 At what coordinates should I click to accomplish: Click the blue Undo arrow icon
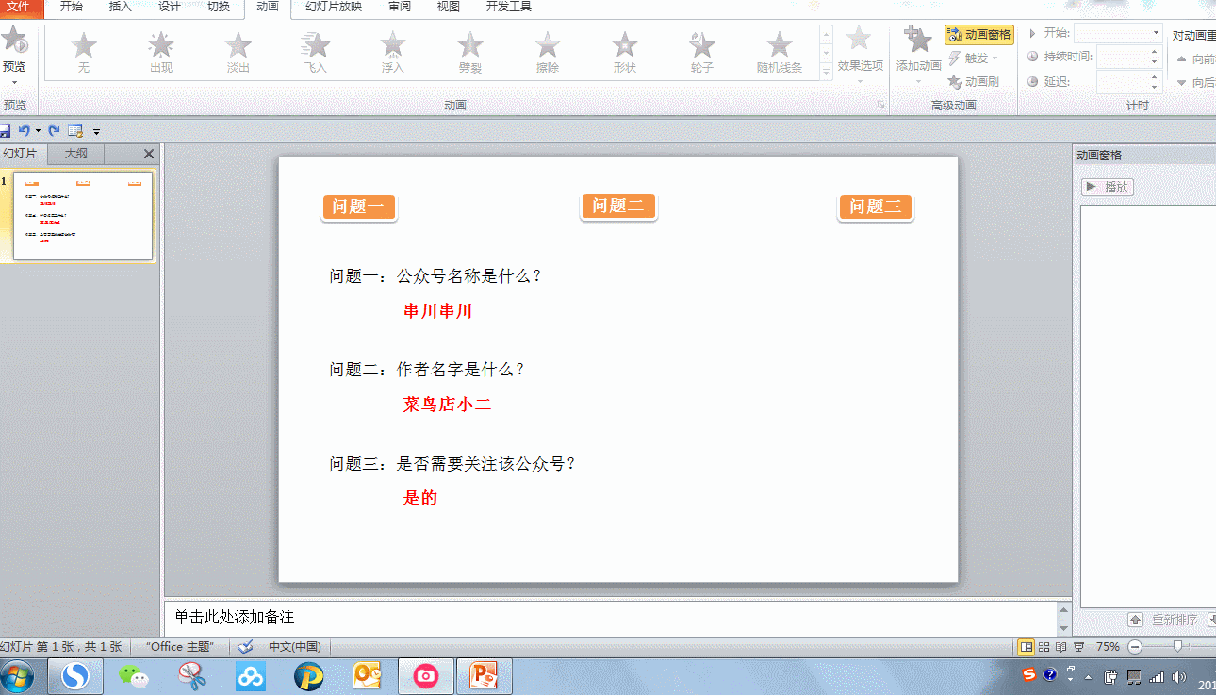pos(25,131)
